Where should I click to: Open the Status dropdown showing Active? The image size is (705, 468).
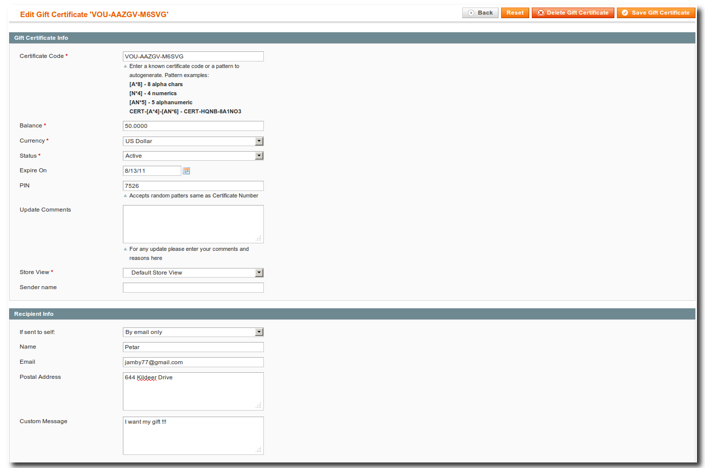pyautogui.click(x=193, y=156)
